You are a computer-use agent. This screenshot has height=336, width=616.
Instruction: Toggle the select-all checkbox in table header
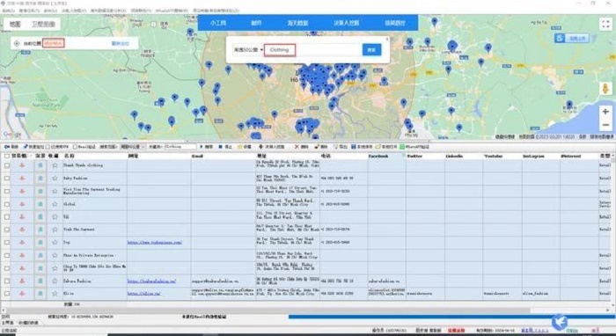[x=7, y=156]
